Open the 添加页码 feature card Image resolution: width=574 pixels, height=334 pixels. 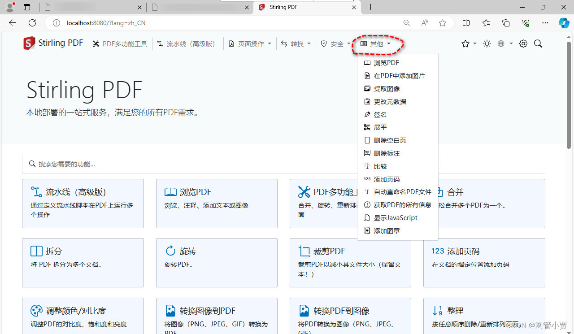tap(484, 263)
